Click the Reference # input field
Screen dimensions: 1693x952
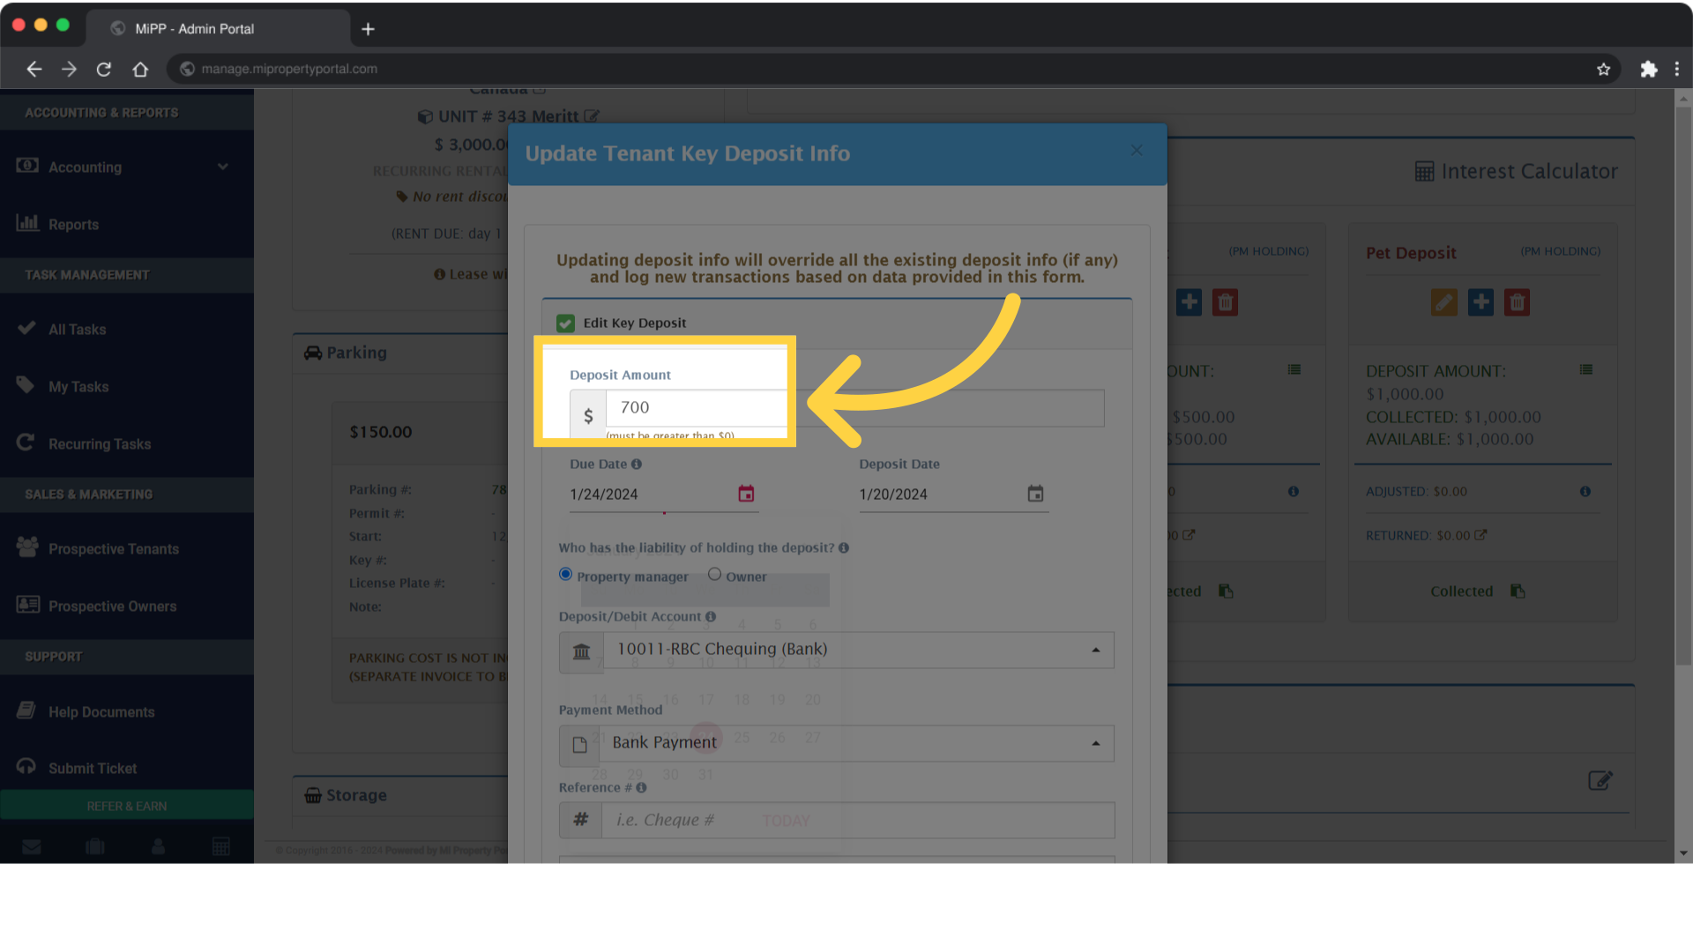858,820
